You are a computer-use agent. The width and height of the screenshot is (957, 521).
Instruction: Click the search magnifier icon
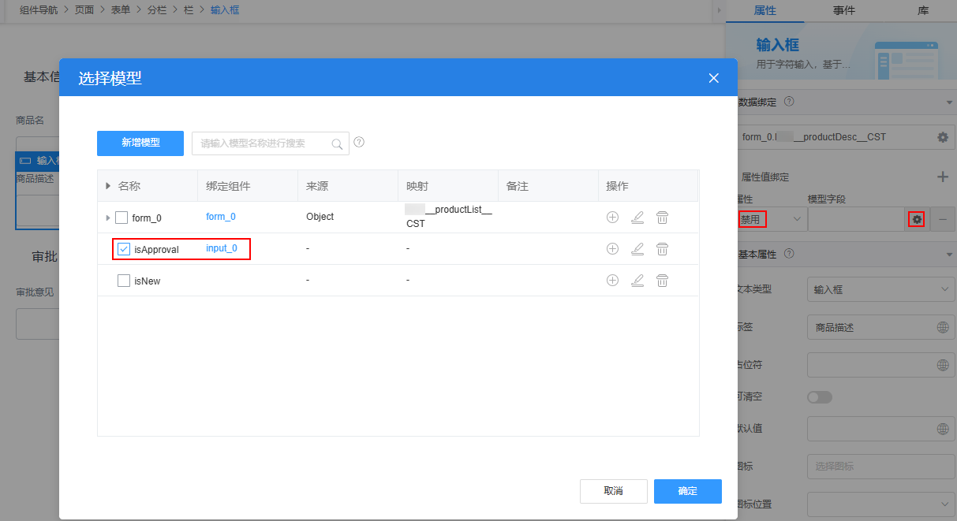click(x=337, y=143)
